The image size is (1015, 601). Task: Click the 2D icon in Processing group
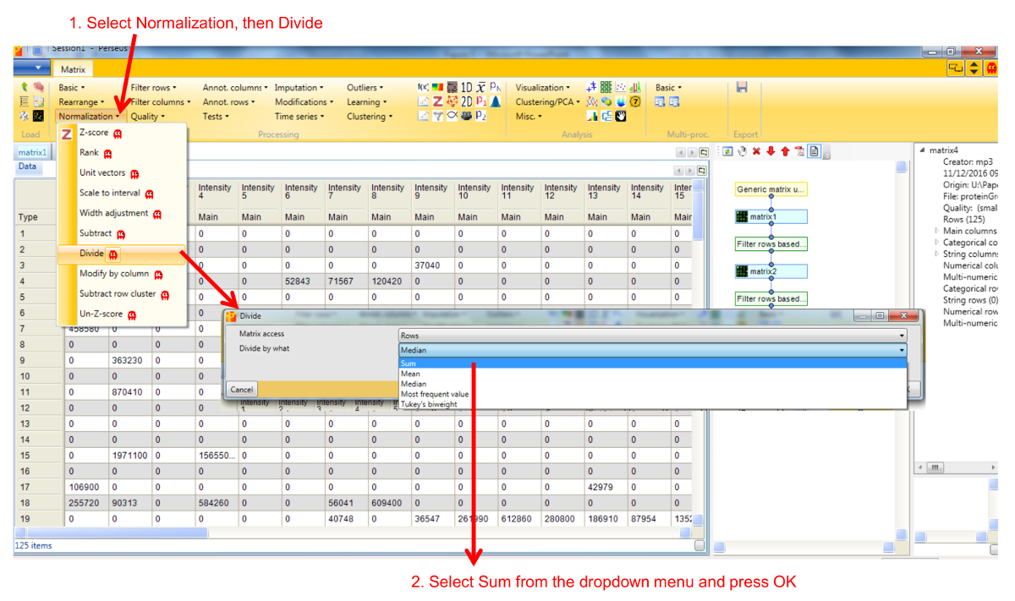tap(465, 101)
